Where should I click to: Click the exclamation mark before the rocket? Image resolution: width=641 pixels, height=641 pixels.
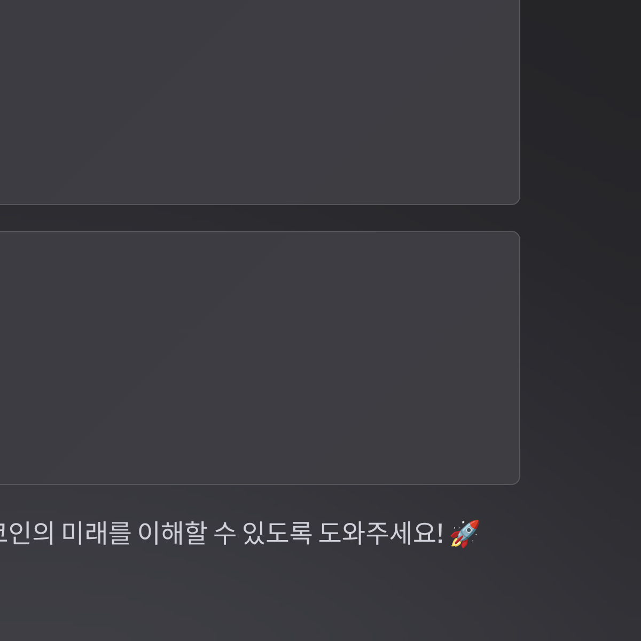(x=440, y=533)
